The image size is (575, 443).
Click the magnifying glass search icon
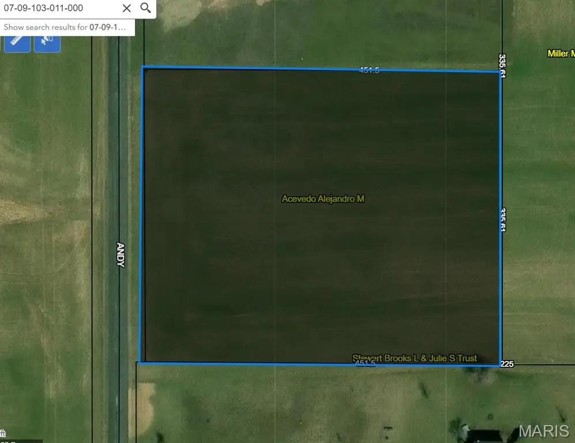[146, 8]
